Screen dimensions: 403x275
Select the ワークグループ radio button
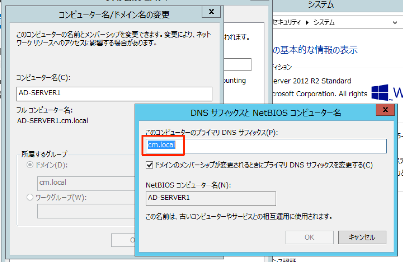30,197
